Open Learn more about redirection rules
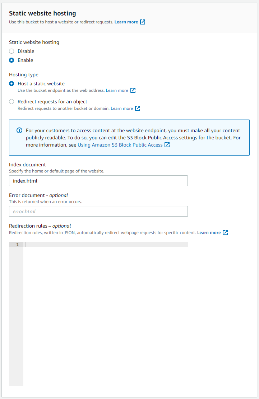Viewport: 259px width, 399px height. (209, 233)
